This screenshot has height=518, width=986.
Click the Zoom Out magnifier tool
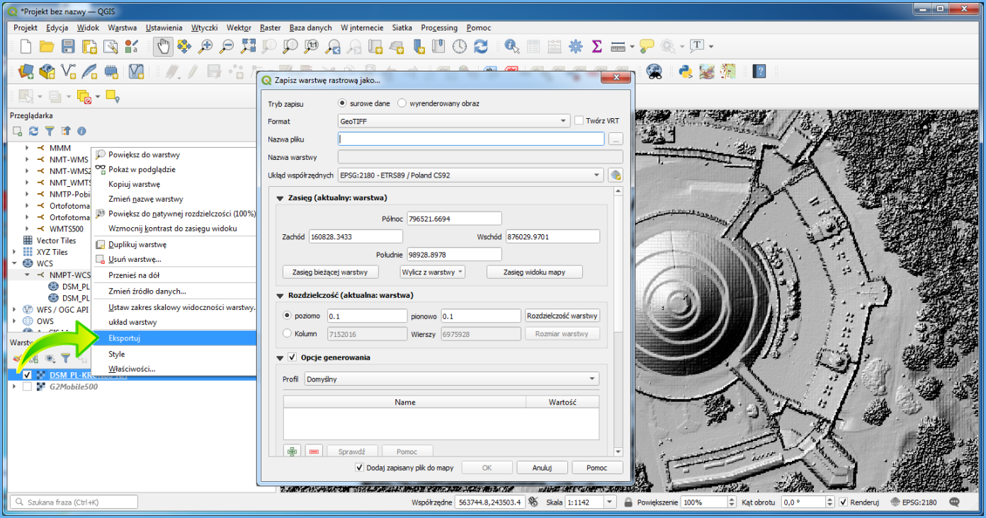pos(227,47)
